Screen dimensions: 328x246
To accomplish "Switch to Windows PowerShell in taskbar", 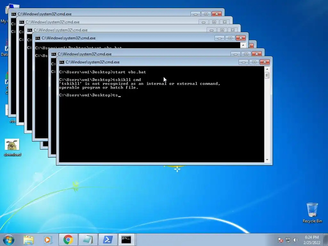I will pos(108,240).
